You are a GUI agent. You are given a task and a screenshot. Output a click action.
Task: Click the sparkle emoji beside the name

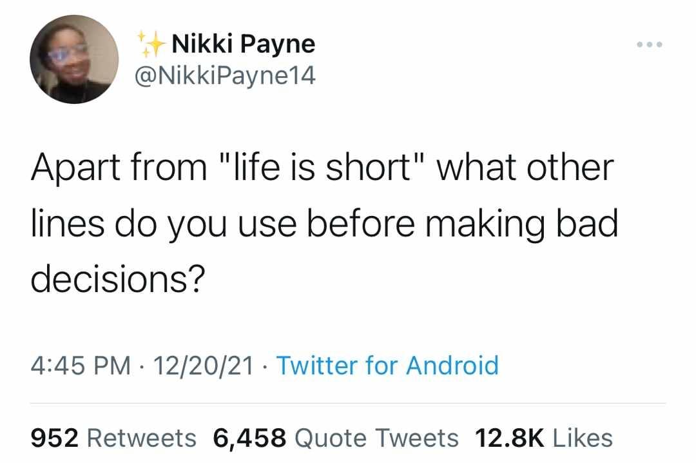(153, 43)
